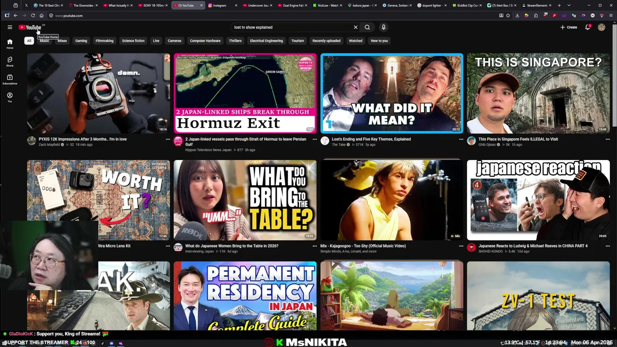The height and width of the screenshot is (347, 617).
Task: Open options for Japanese Women Table video
Action: (314, 246)
